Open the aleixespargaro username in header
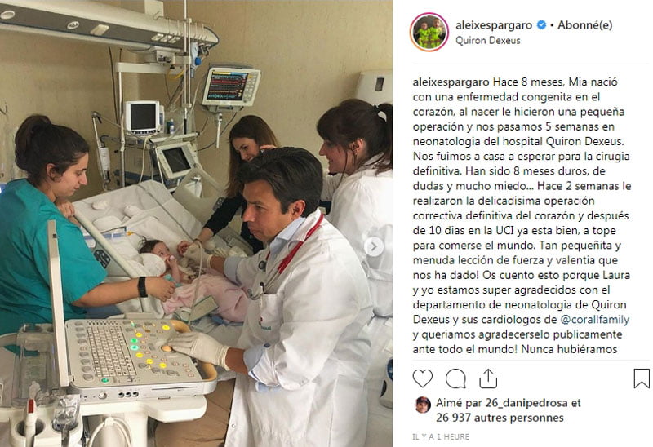653x447 pixels. [x=494, y=25]
